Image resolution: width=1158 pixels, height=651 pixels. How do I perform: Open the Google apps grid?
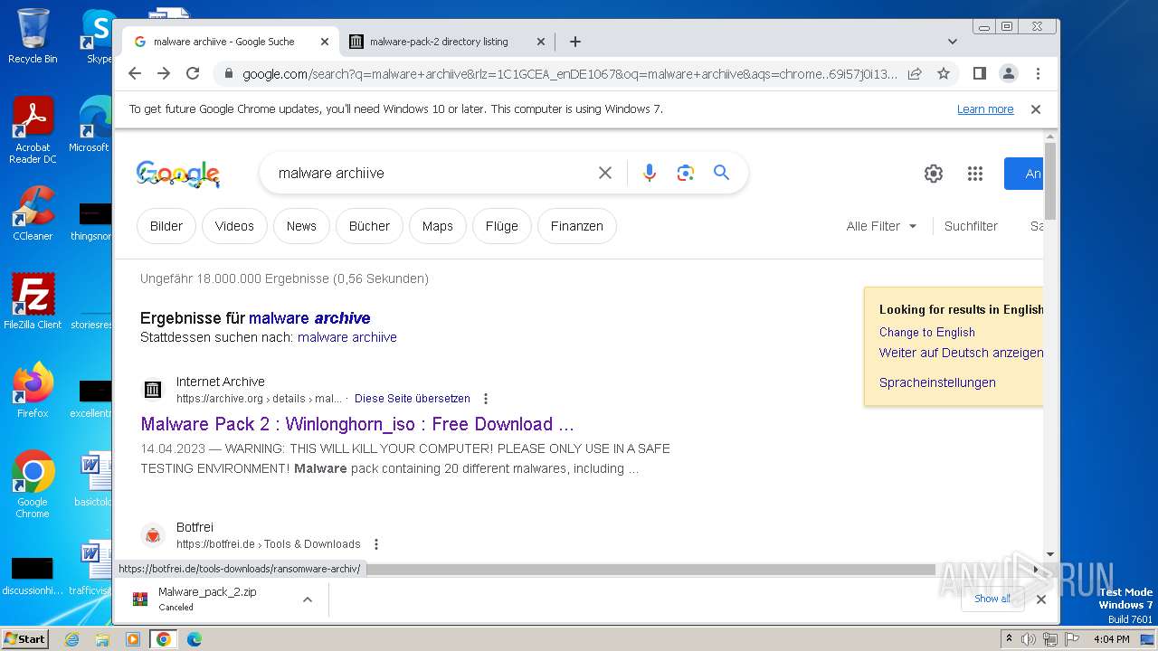pyautogui.click(x=974, y=174)
